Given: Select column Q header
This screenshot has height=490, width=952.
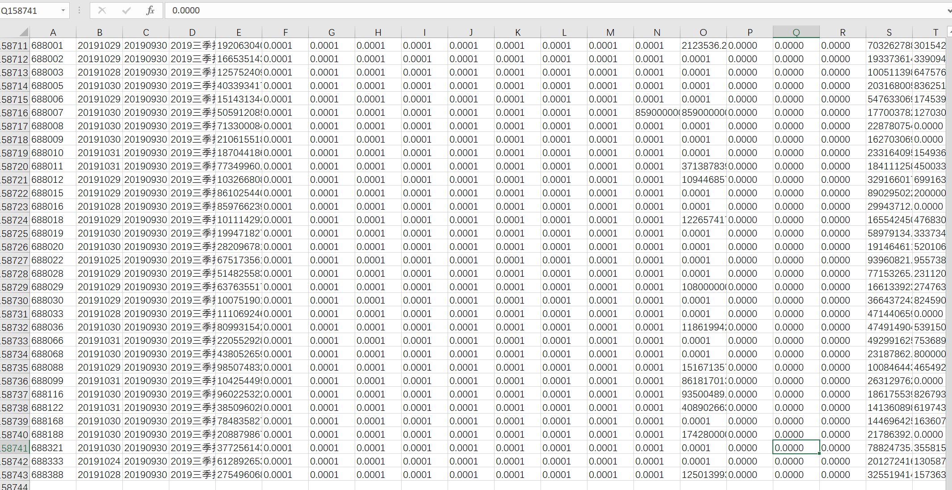Looking at the screenshot, I should (796, 32).
